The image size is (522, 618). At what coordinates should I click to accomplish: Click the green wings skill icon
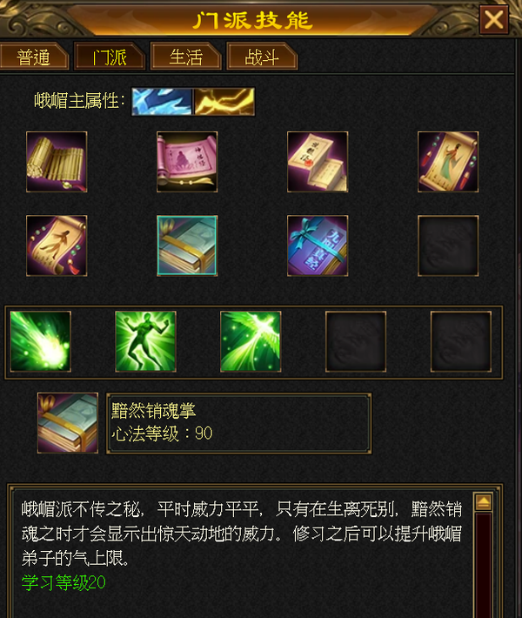pos(251,341)
